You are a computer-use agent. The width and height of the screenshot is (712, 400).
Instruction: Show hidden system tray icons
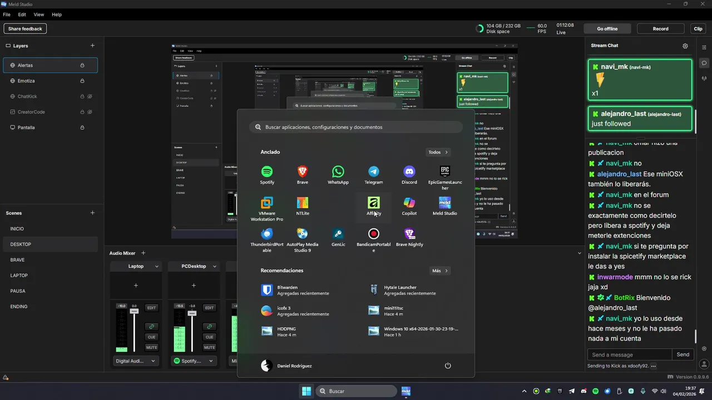tap(524, 391)
